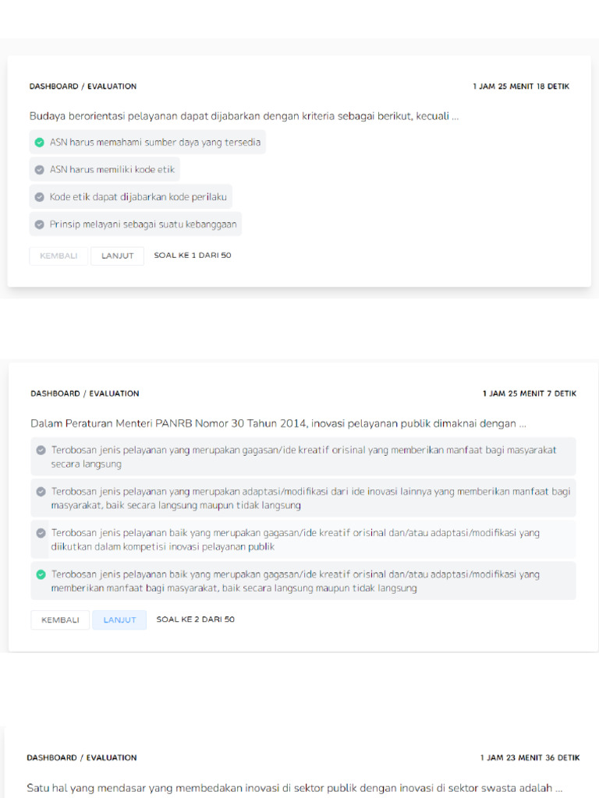Choose option 'ASN harus memiliki kode etik'

click(112, 170)
